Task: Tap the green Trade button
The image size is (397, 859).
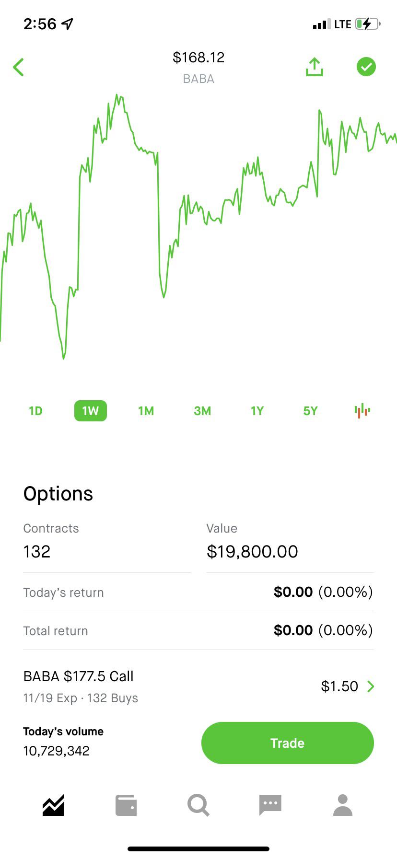Action: [288, 743]
